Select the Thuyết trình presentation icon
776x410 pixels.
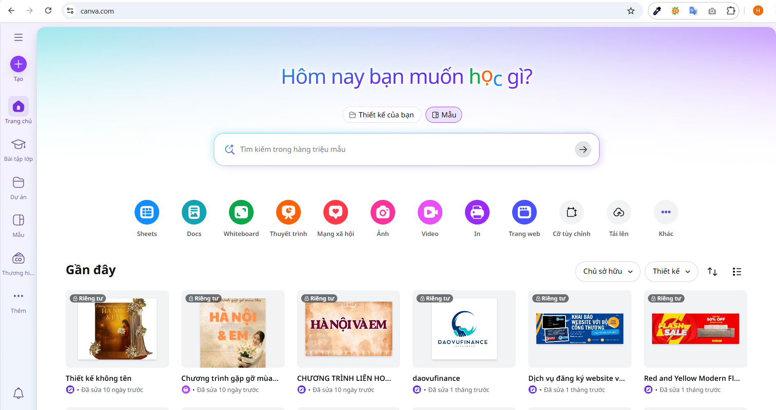point(288,212)
